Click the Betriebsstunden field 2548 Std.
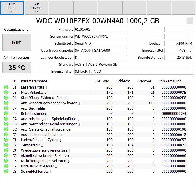The height and width of the screenshot is (187, 196). point(178,58)
